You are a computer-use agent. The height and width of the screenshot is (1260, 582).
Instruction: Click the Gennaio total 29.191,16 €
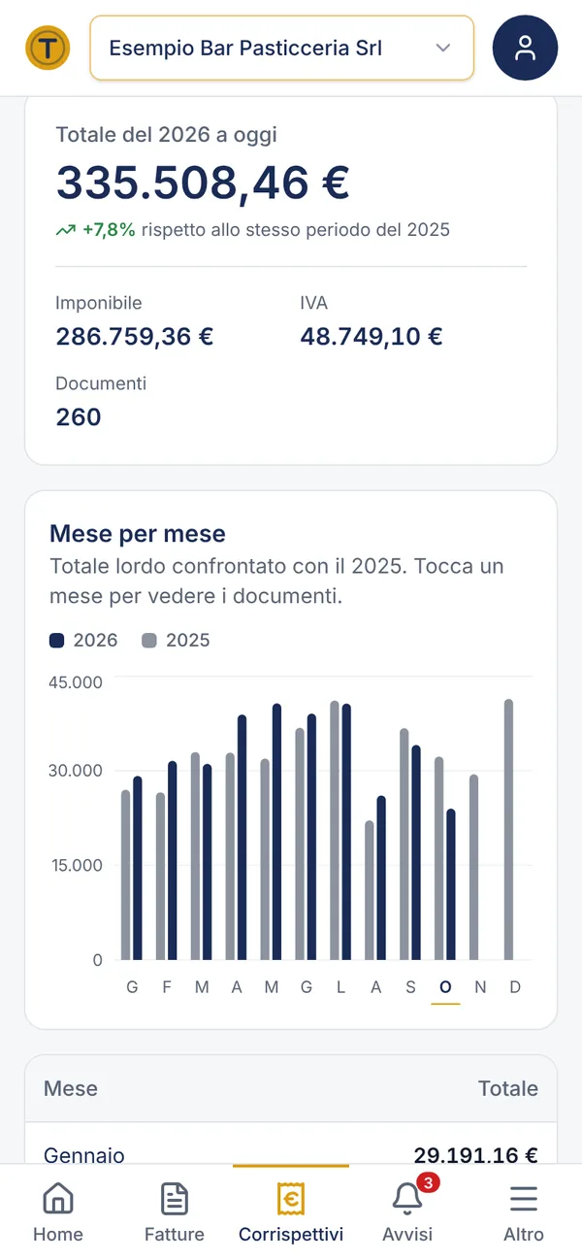click(x=475, y=1155)
